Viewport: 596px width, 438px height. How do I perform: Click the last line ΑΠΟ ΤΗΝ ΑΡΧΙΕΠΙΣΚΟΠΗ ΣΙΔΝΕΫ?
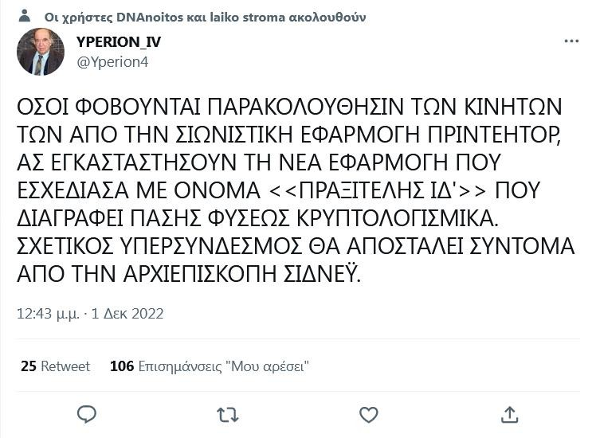(189, 274)
